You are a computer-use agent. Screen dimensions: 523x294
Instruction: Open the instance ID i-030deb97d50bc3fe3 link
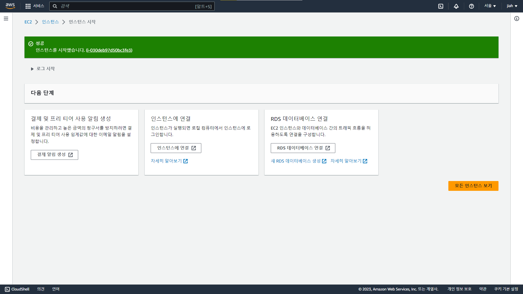pyautogui.click(x=109, y=50)
